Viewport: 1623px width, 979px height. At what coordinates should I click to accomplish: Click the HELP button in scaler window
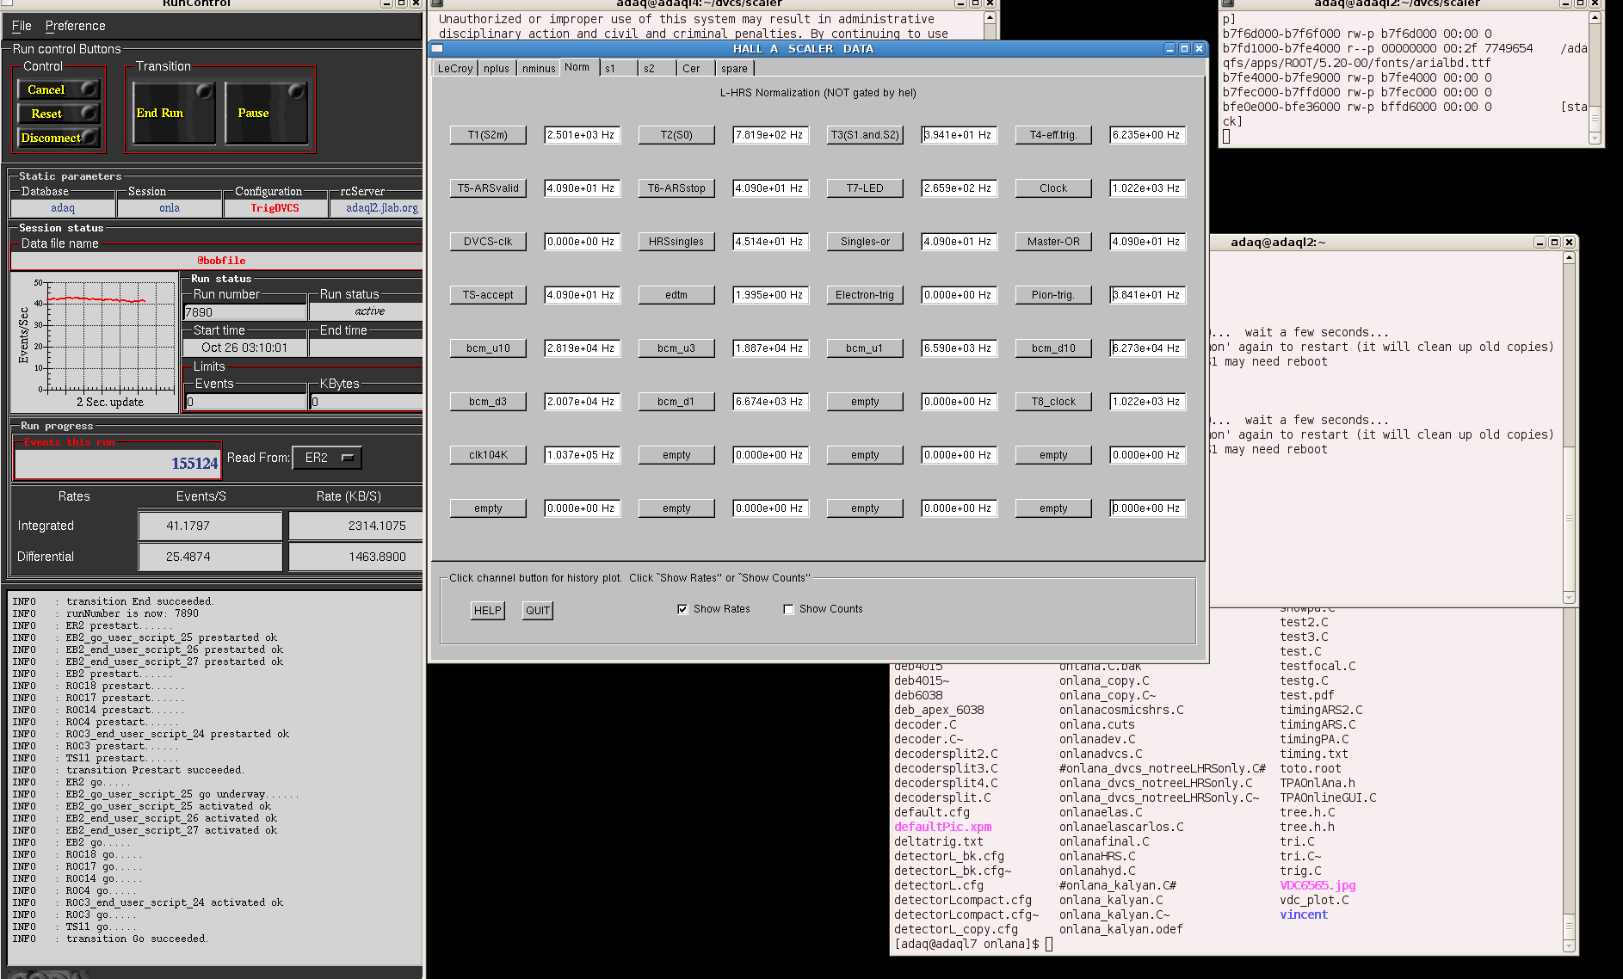pos(487,610)
